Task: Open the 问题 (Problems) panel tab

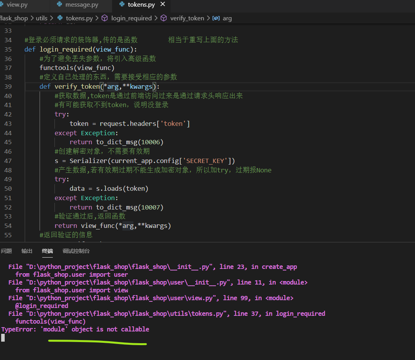Action: pos(6,251)
